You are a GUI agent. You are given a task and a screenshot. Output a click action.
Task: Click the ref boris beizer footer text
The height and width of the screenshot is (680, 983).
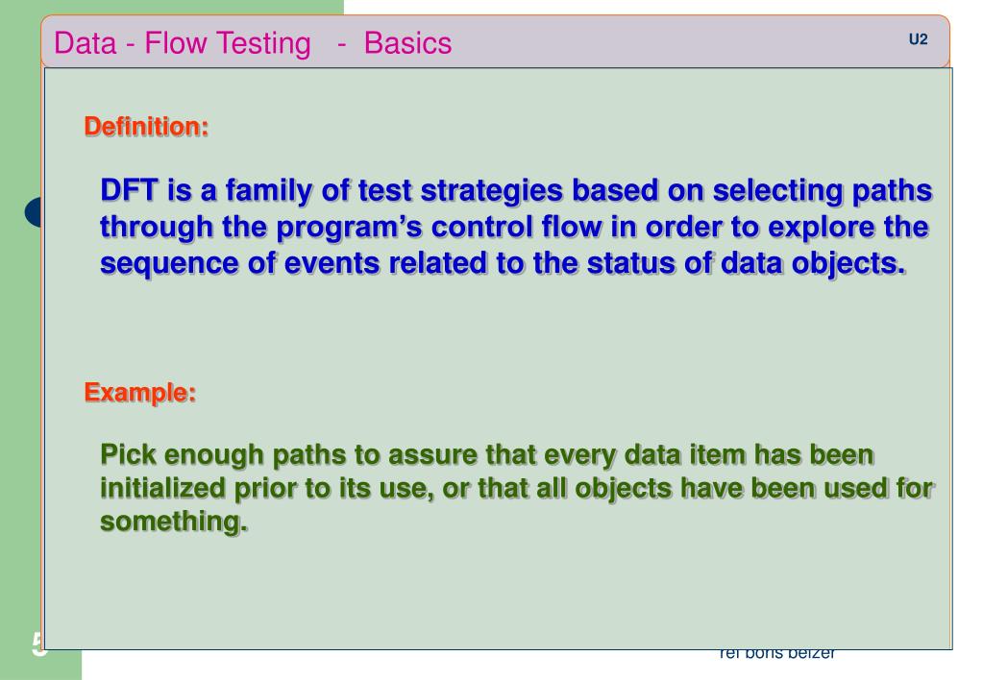pos(776,654)
